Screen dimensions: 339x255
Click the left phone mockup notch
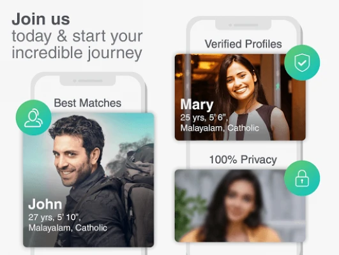click(x=87, y=80)
